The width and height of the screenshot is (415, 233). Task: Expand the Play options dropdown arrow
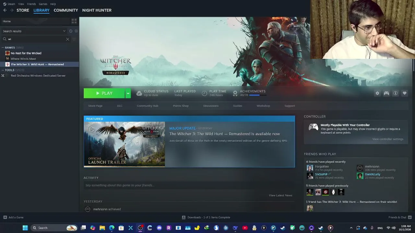coord(128,93)
